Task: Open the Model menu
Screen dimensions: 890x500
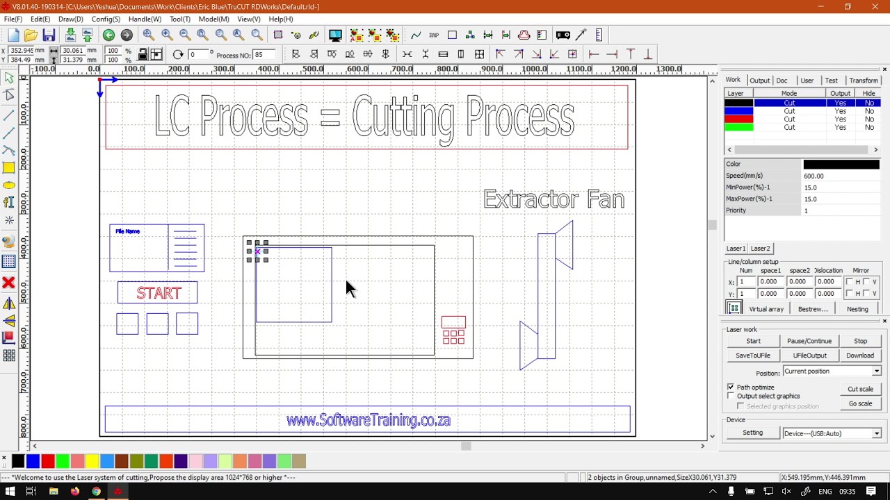Action: pos(213,19)
